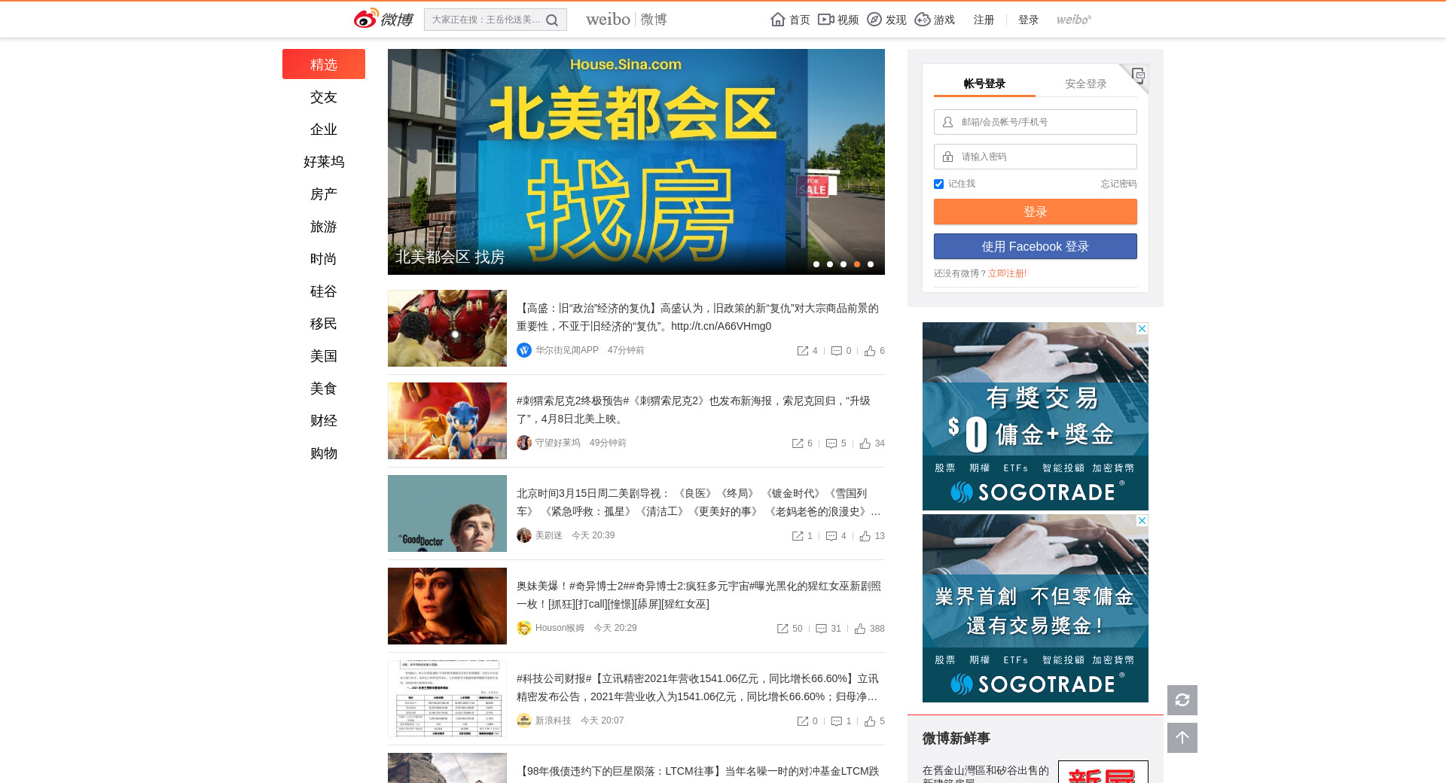
Task: Select the fourth carousel dot indicator
Action: [x=857, y=264]
